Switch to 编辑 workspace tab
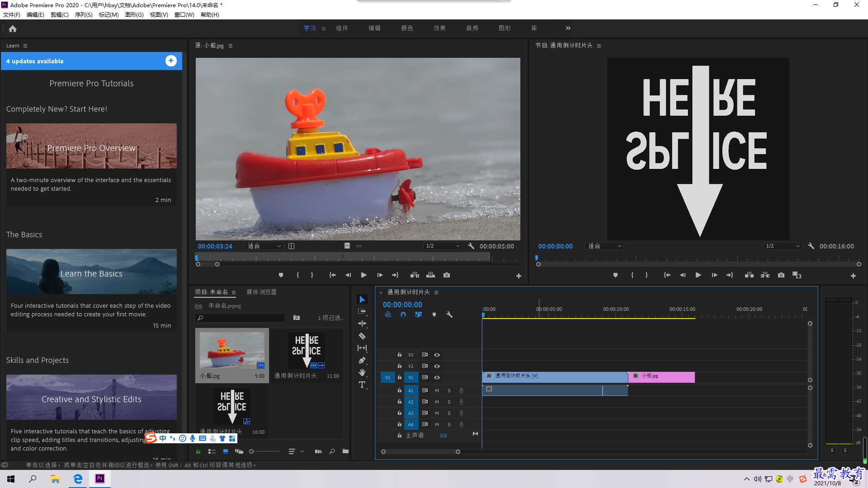868x488 pixels. [374, 28]
